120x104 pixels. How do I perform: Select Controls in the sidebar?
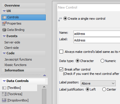23,17
